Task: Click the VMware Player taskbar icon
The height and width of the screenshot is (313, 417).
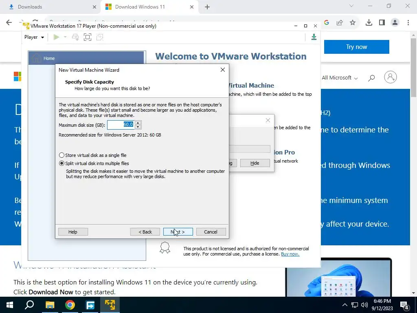Action: [x=110, y=305]
